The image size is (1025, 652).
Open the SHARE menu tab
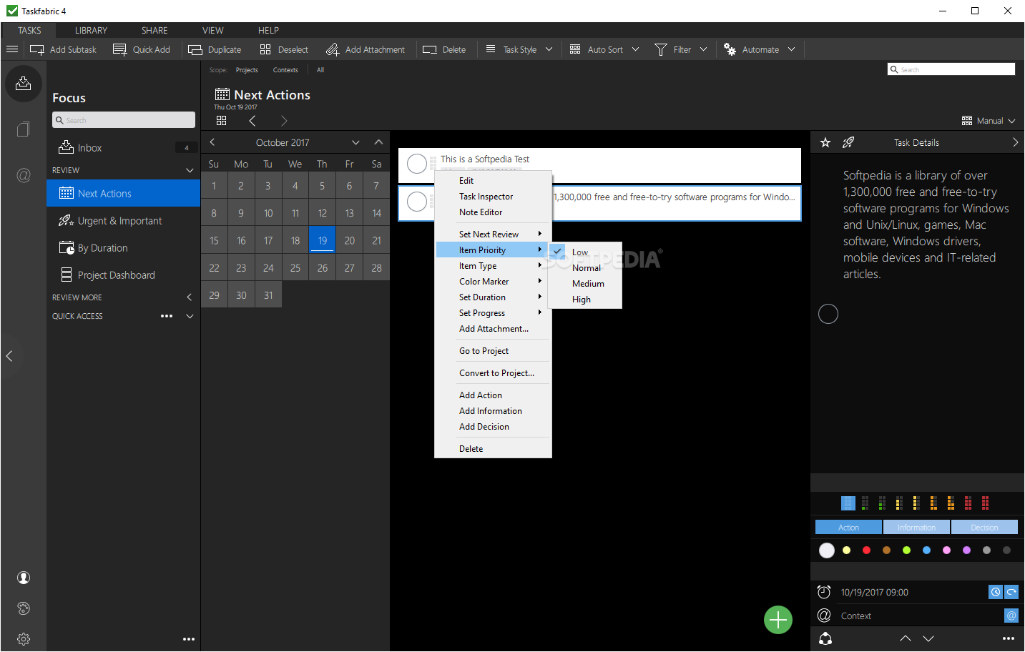tap(155, 30)
